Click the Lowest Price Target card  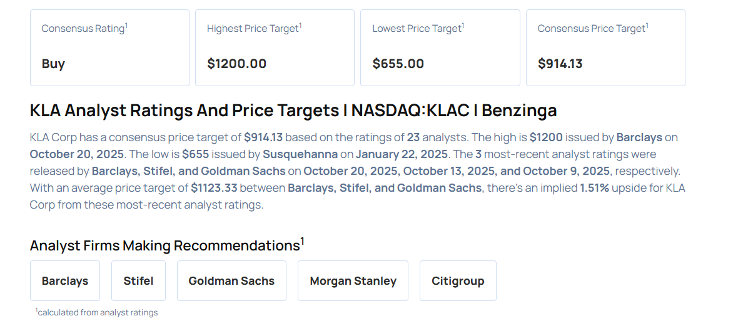pos(440,47)
